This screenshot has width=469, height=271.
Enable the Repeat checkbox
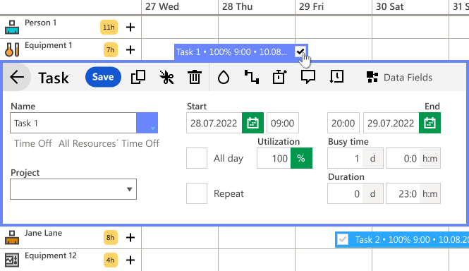point(197,193)
